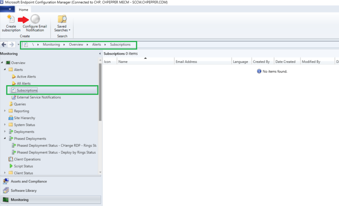This screenshot has width=339, height=206.
Task: Collapse the Alerts tree node
Action: tap(5, 69)
